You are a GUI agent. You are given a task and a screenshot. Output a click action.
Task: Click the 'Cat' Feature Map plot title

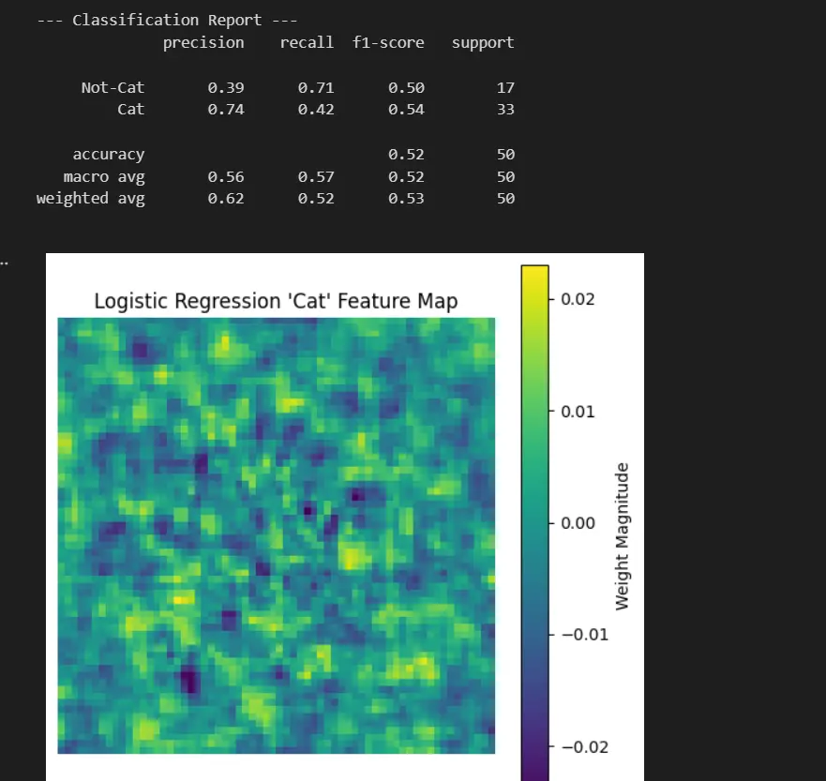pyautogui.click(x=276, y=302)
